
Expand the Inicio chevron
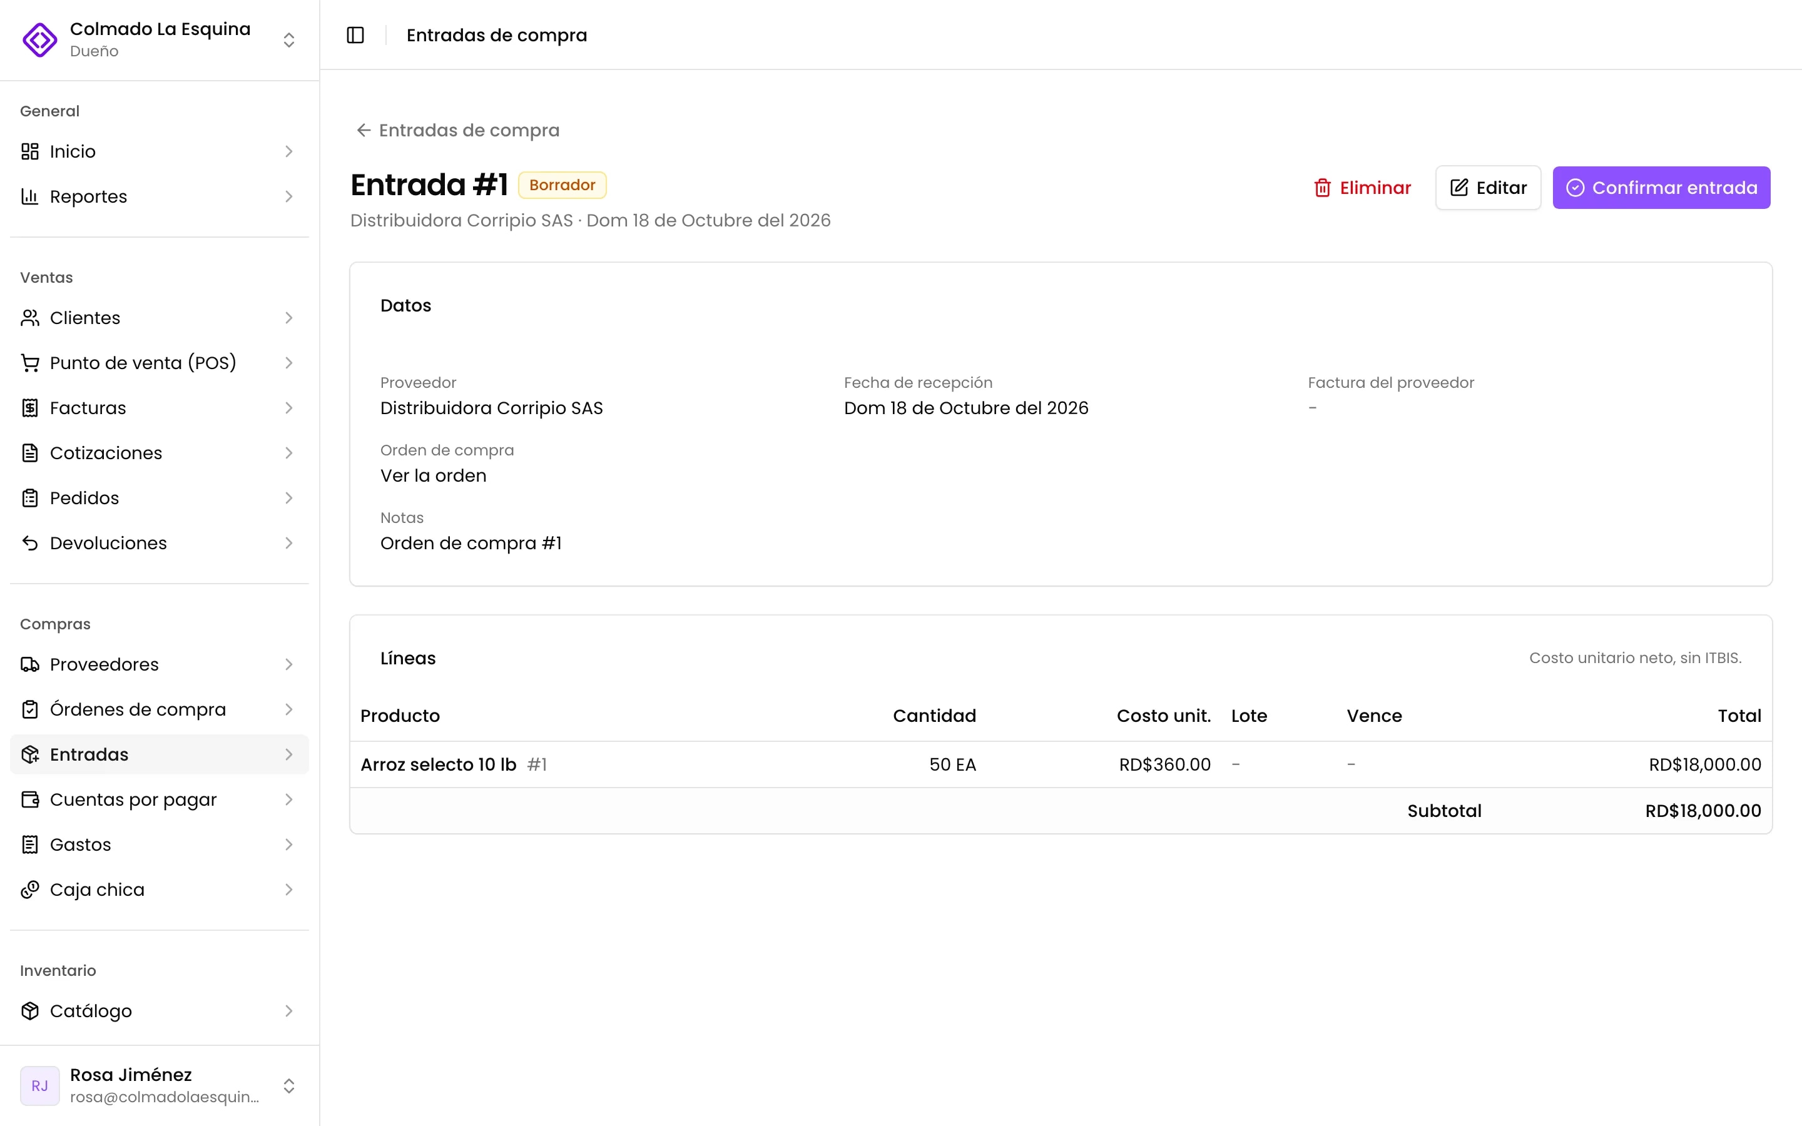coord(289,151)
